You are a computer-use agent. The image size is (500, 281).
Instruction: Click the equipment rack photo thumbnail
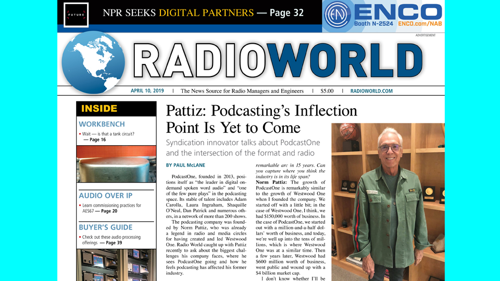click(x=116, y=265)
